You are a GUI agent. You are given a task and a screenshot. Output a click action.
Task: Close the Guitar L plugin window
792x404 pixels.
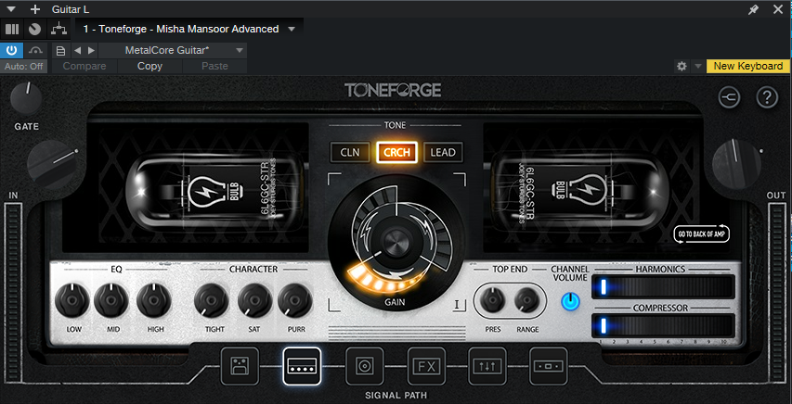coord(778,9)
